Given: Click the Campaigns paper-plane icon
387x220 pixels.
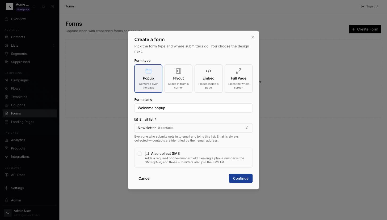Looking at the screenshot, I should click(7, 80).
